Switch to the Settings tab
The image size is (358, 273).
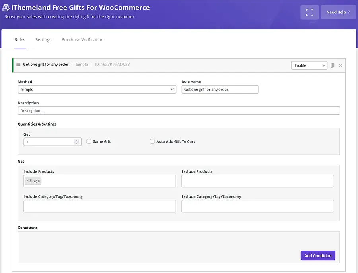point(43,40)
